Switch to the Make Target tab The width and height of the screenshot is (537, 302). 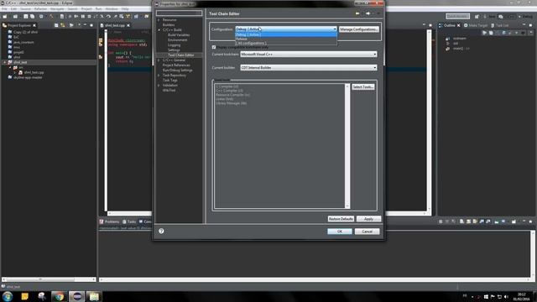click(x=476, y=25)
